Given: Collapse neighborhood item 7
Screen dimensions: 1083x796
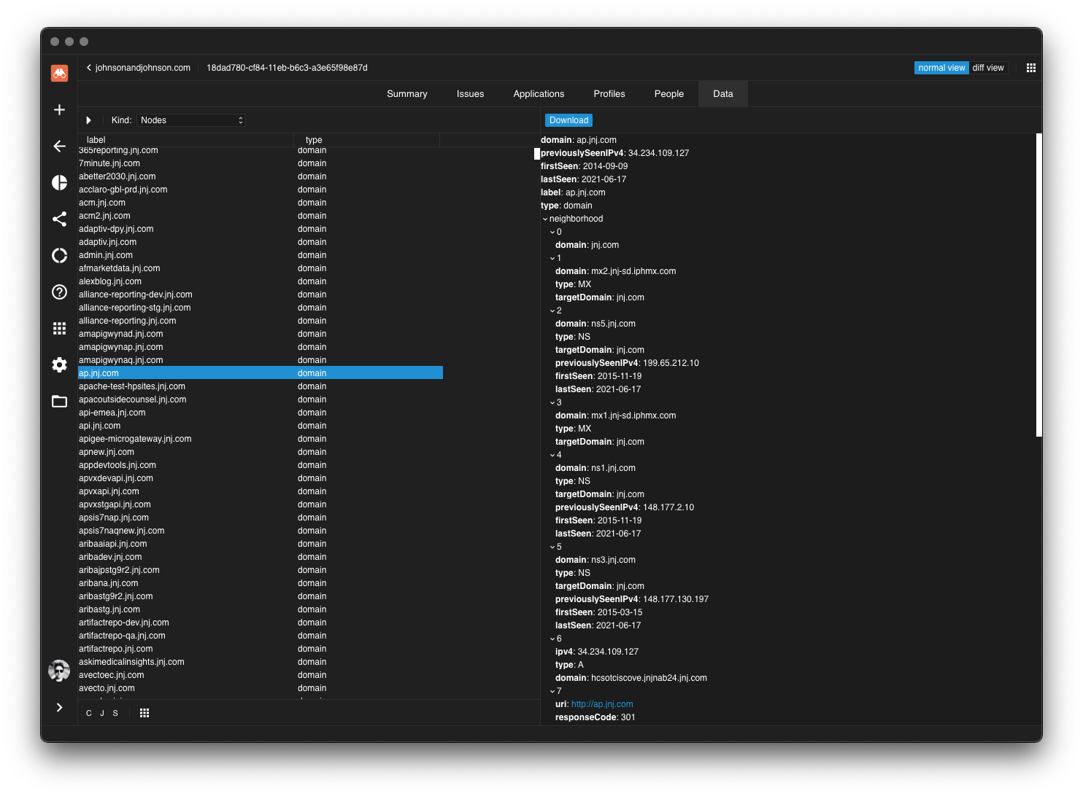Looking at the screenshot, I should pyautogui.click(x=552, y=691).
